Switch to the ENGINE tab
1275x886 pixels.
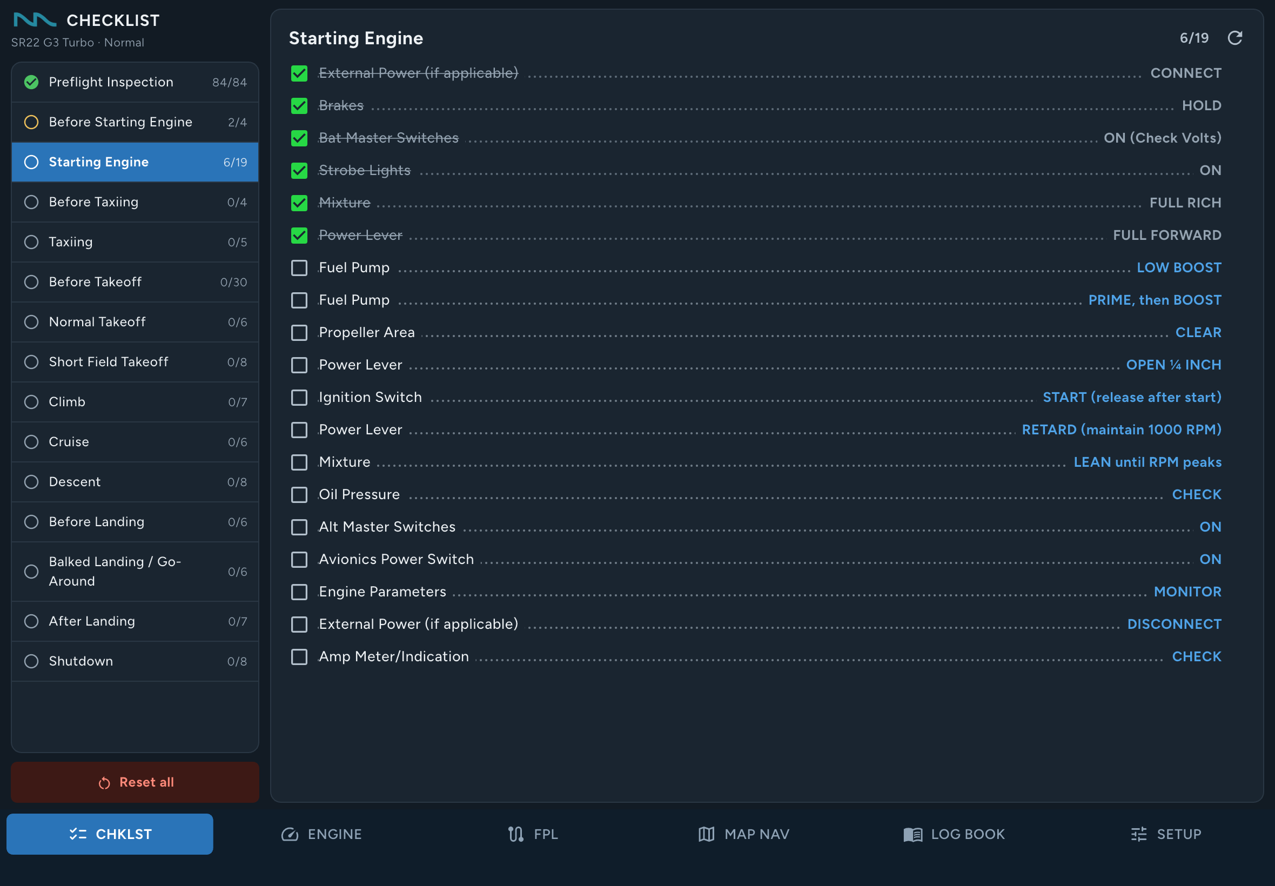(321, 834)
